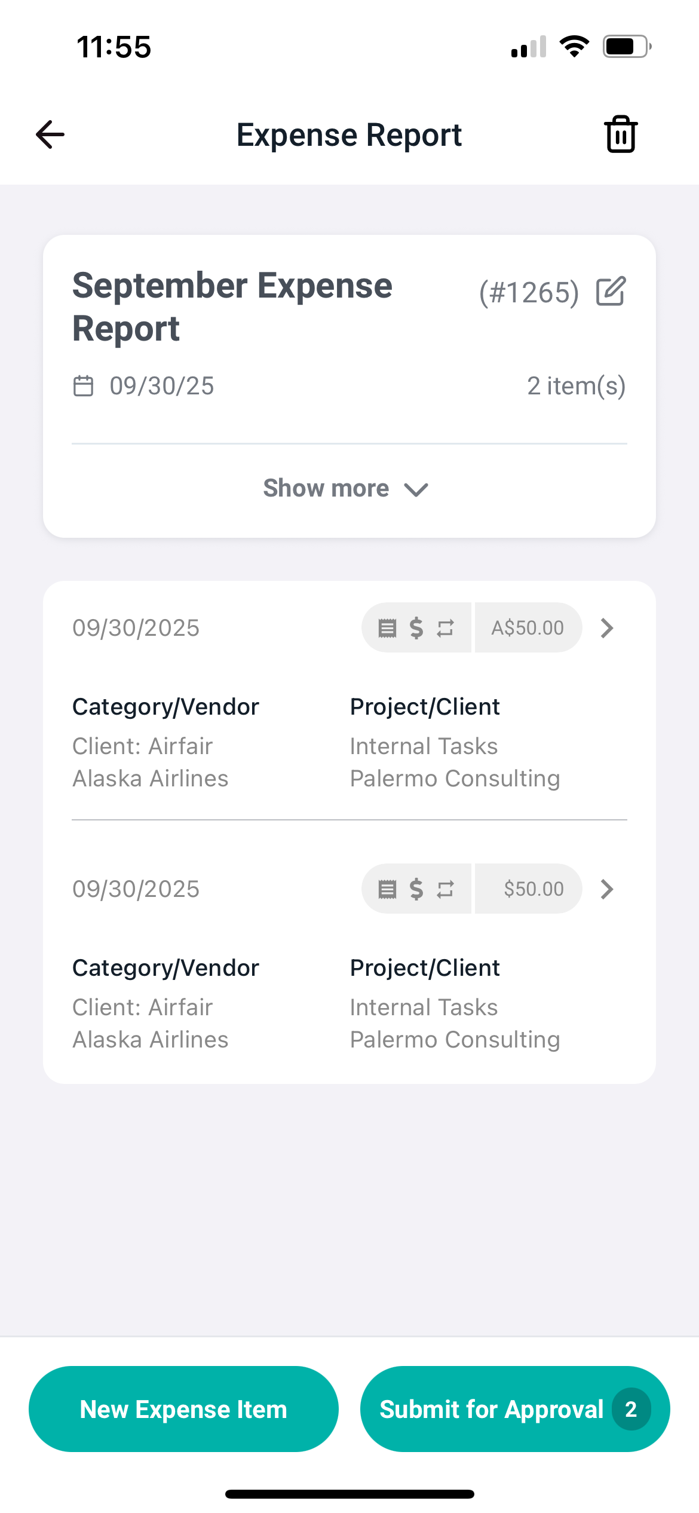This screenshot has height=1513, width=699.
Task: Open first expense via right chevron
Action: [x=607, y=628]
